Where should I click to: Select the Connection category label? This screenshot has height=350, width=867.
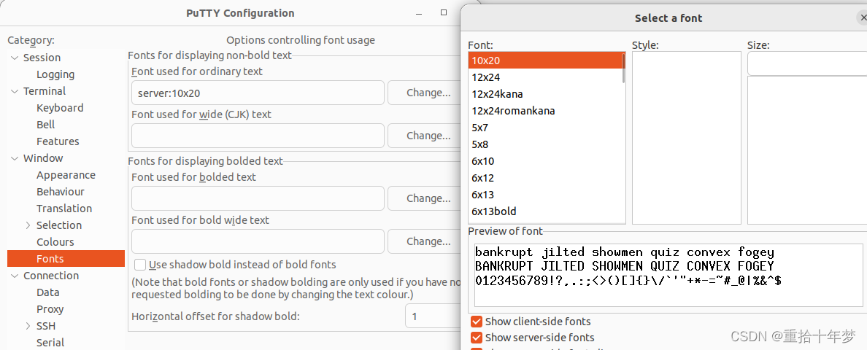51,276
